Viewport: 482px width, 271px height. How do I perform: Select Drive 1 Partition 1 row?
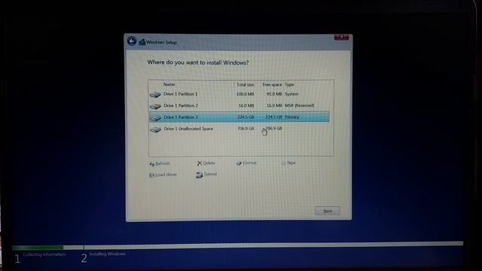pos(239,94)
